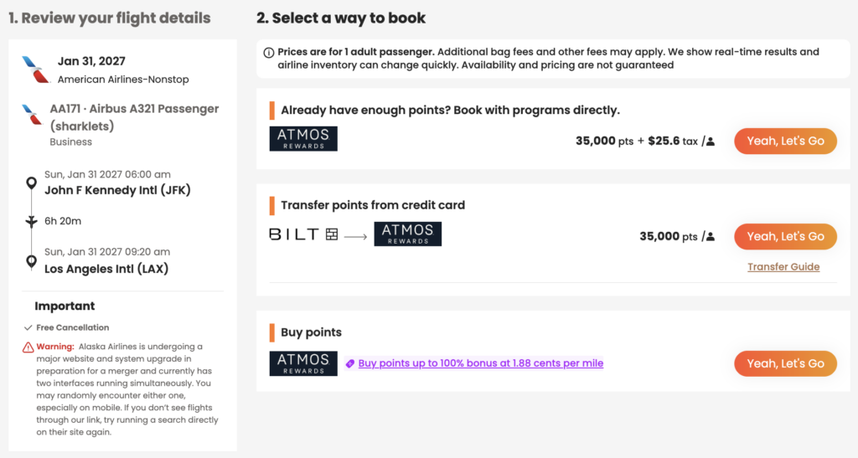Image resolution: width=858 pixels, height=458 pixels.
Task: Click the Atmos Rewards logo after the Bilt arrow
Action: point(408,234)
